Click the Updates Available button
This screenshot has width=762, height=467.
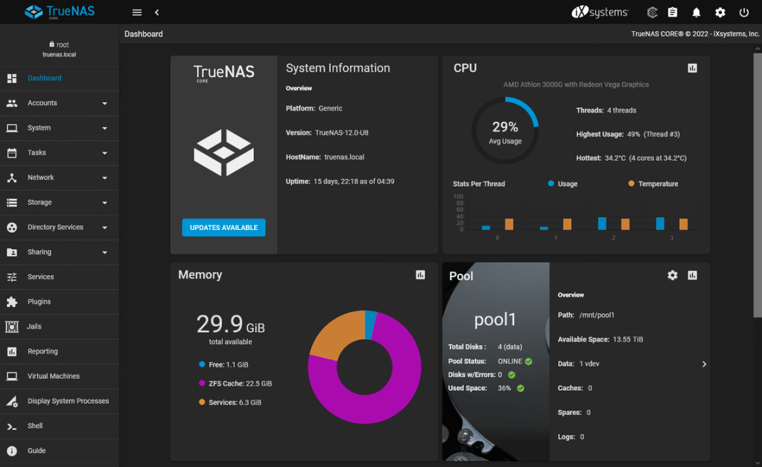pos(224,228)
